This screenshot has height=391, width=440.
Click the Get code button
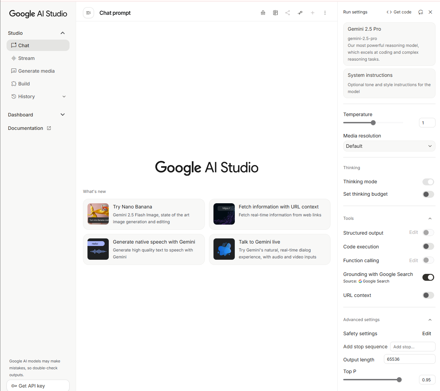pyautogui.click(x=399, y=12)
